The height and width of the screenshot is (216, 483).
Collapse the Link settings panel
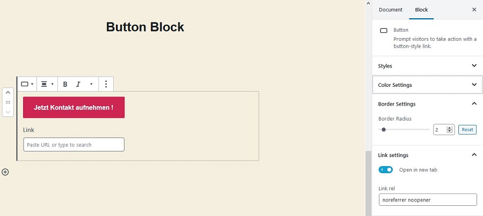[474, 155]
